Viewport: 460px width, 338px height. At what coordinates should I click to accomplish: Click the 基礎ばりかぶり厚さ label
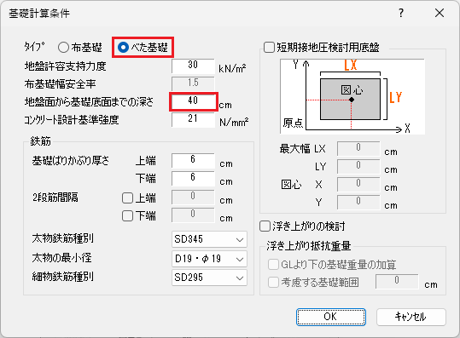point(71,161)
